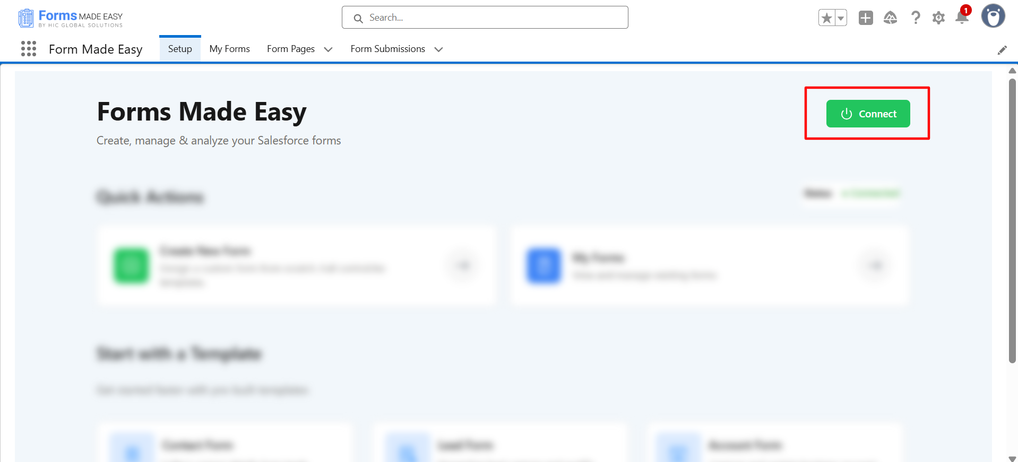Expand the Form Submissions dropdown chevron

click(439, 49)
